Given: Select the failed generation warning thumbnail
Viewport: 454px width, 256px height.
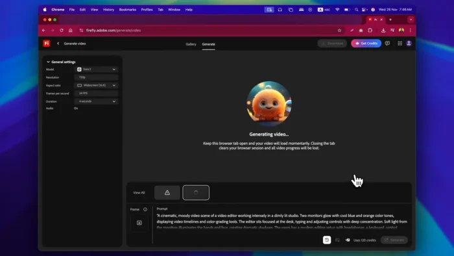Looking at the screenshot, I should click(x=167, y=193).
